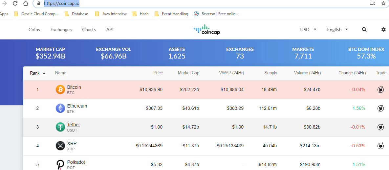Open settings gear icon in header
Viewport: 389px width, 170px height.
pyautogui.click(x=383, y=30)
